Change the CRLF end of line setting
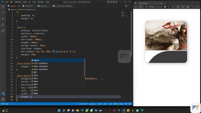 click(x=105, y=104)
